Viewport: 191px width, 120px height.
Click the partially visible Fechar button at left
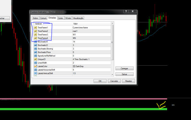pos(5,18)
